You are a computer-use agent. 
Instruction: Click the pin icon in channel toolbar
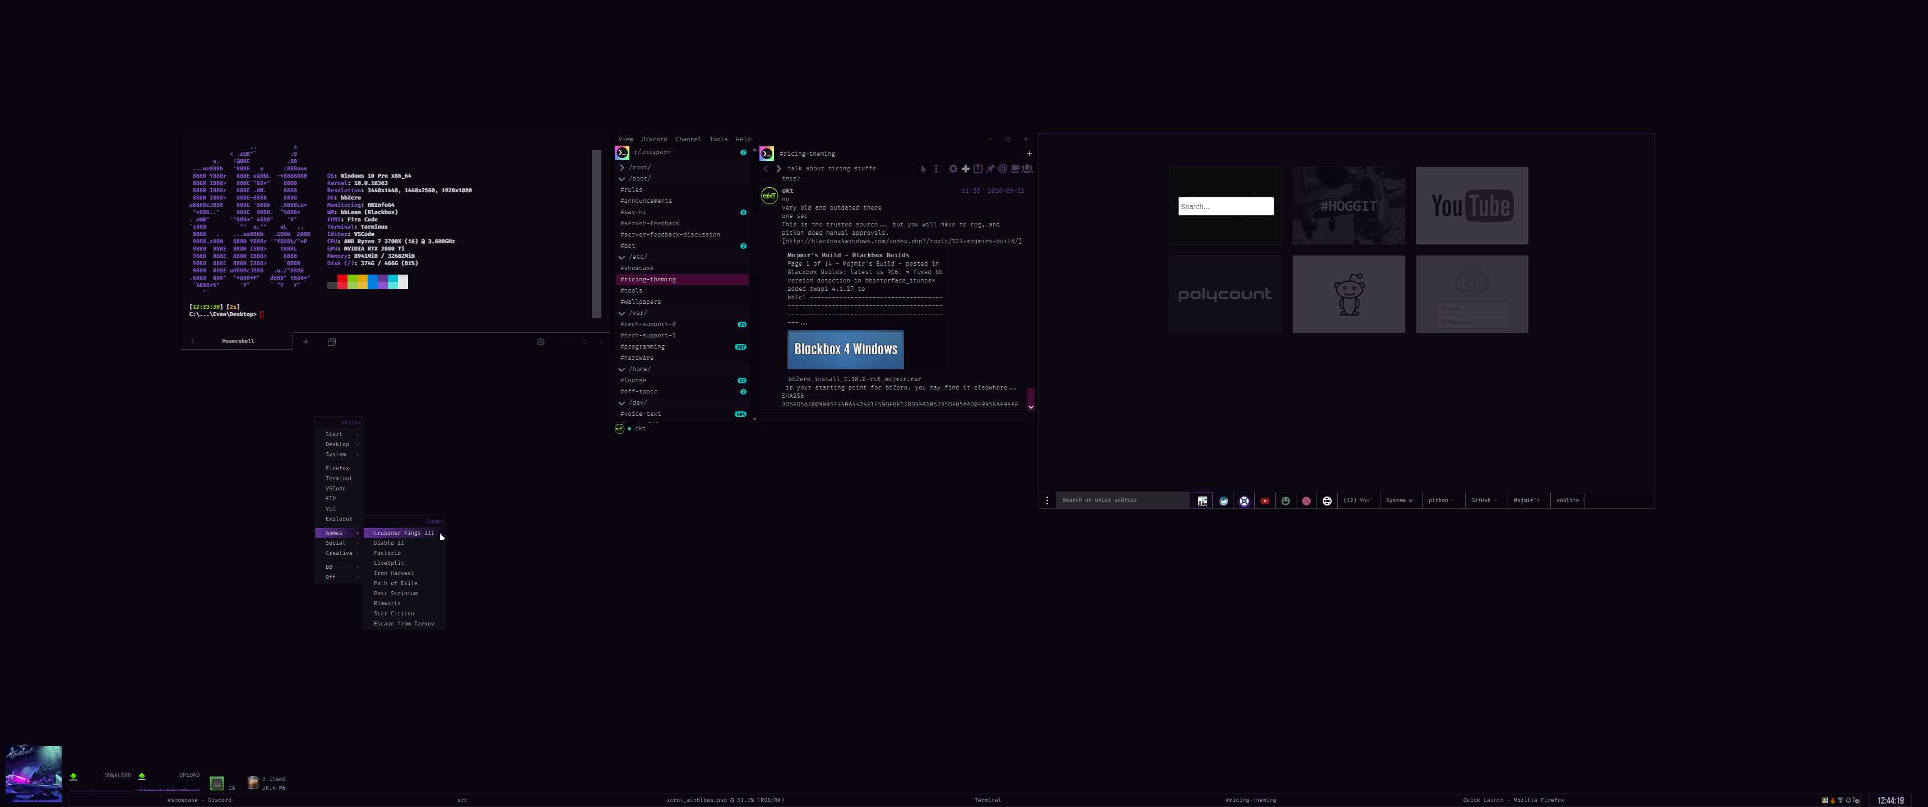pyautogui.click(x=990, y=169)
